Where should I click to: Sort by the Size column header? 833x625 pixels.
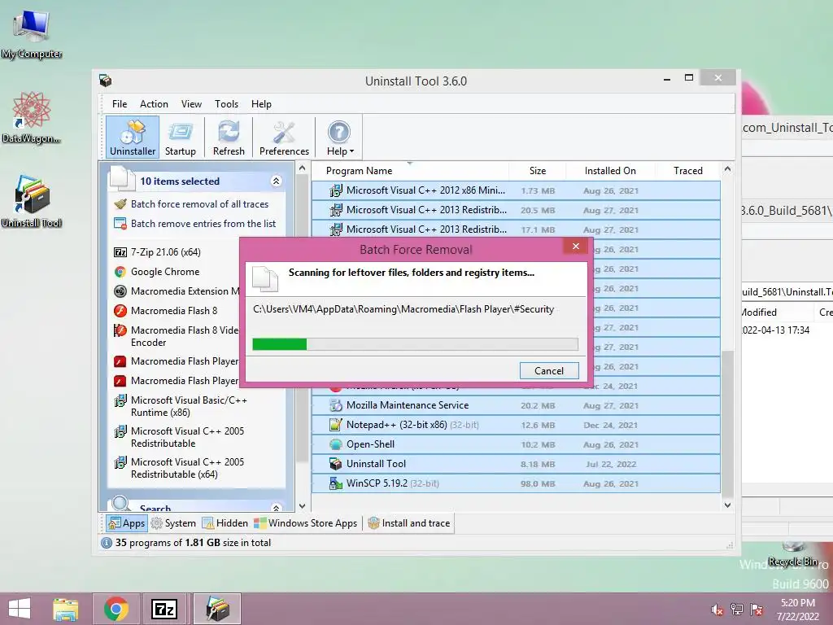point(537,171)
